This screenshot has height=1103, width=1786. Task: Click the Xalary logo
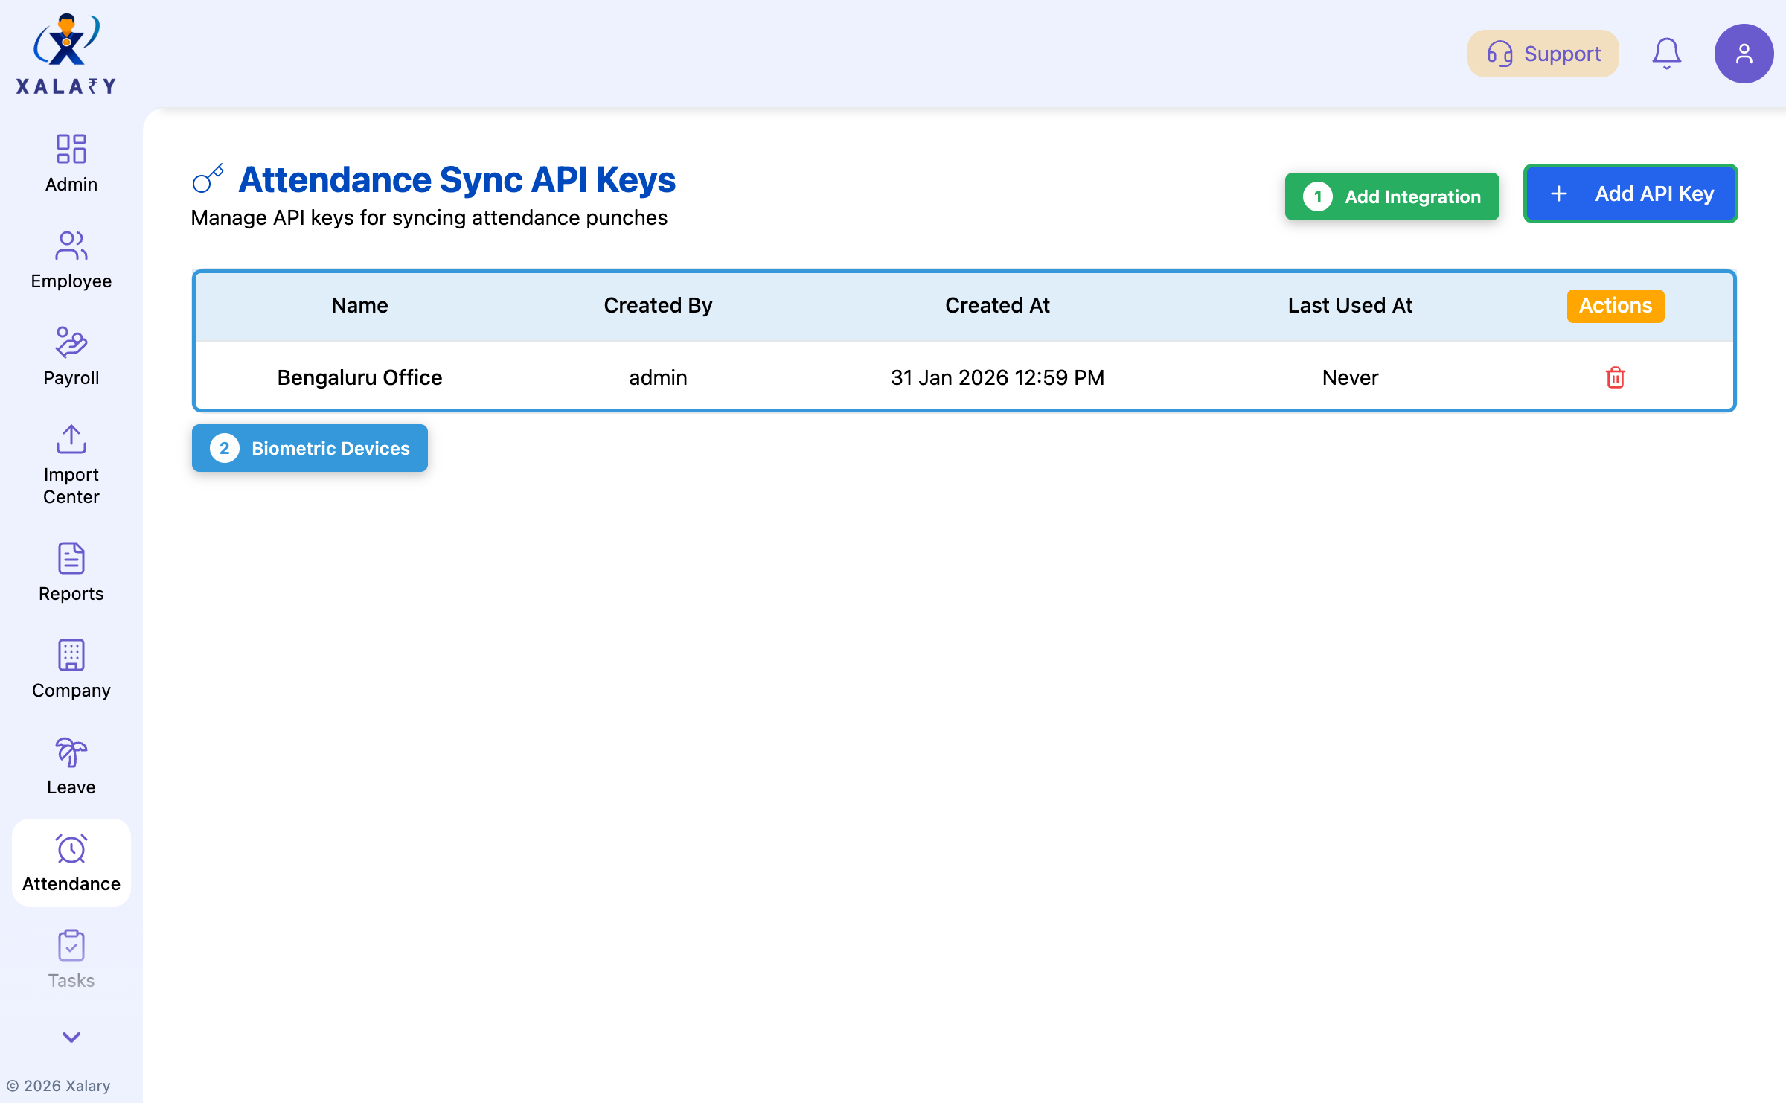pos(65,52)
